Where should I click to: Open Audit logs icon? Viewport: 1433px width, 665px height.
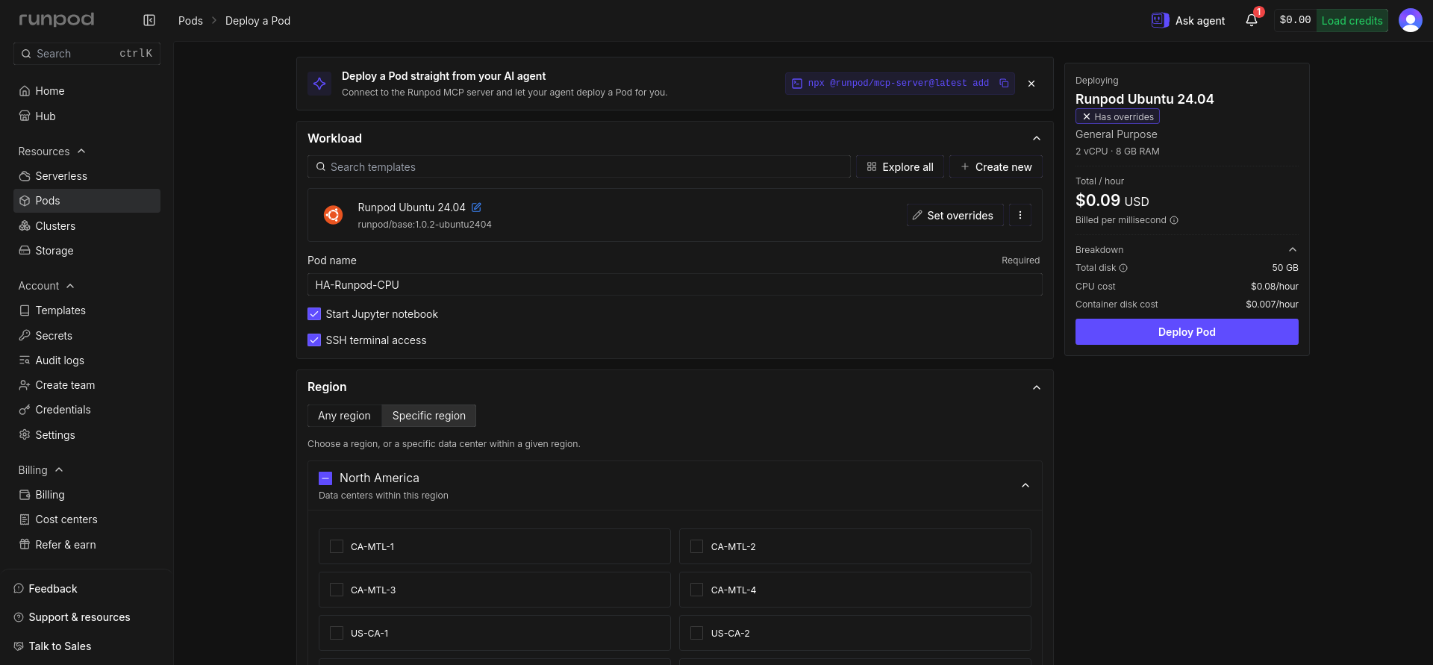click(x=25, y=360)
